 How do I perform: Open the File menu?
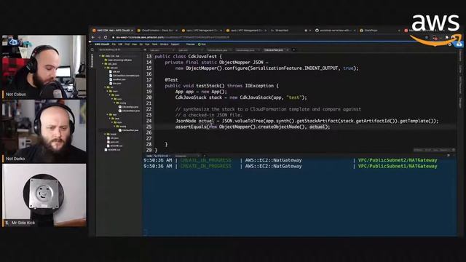(114, 44)
